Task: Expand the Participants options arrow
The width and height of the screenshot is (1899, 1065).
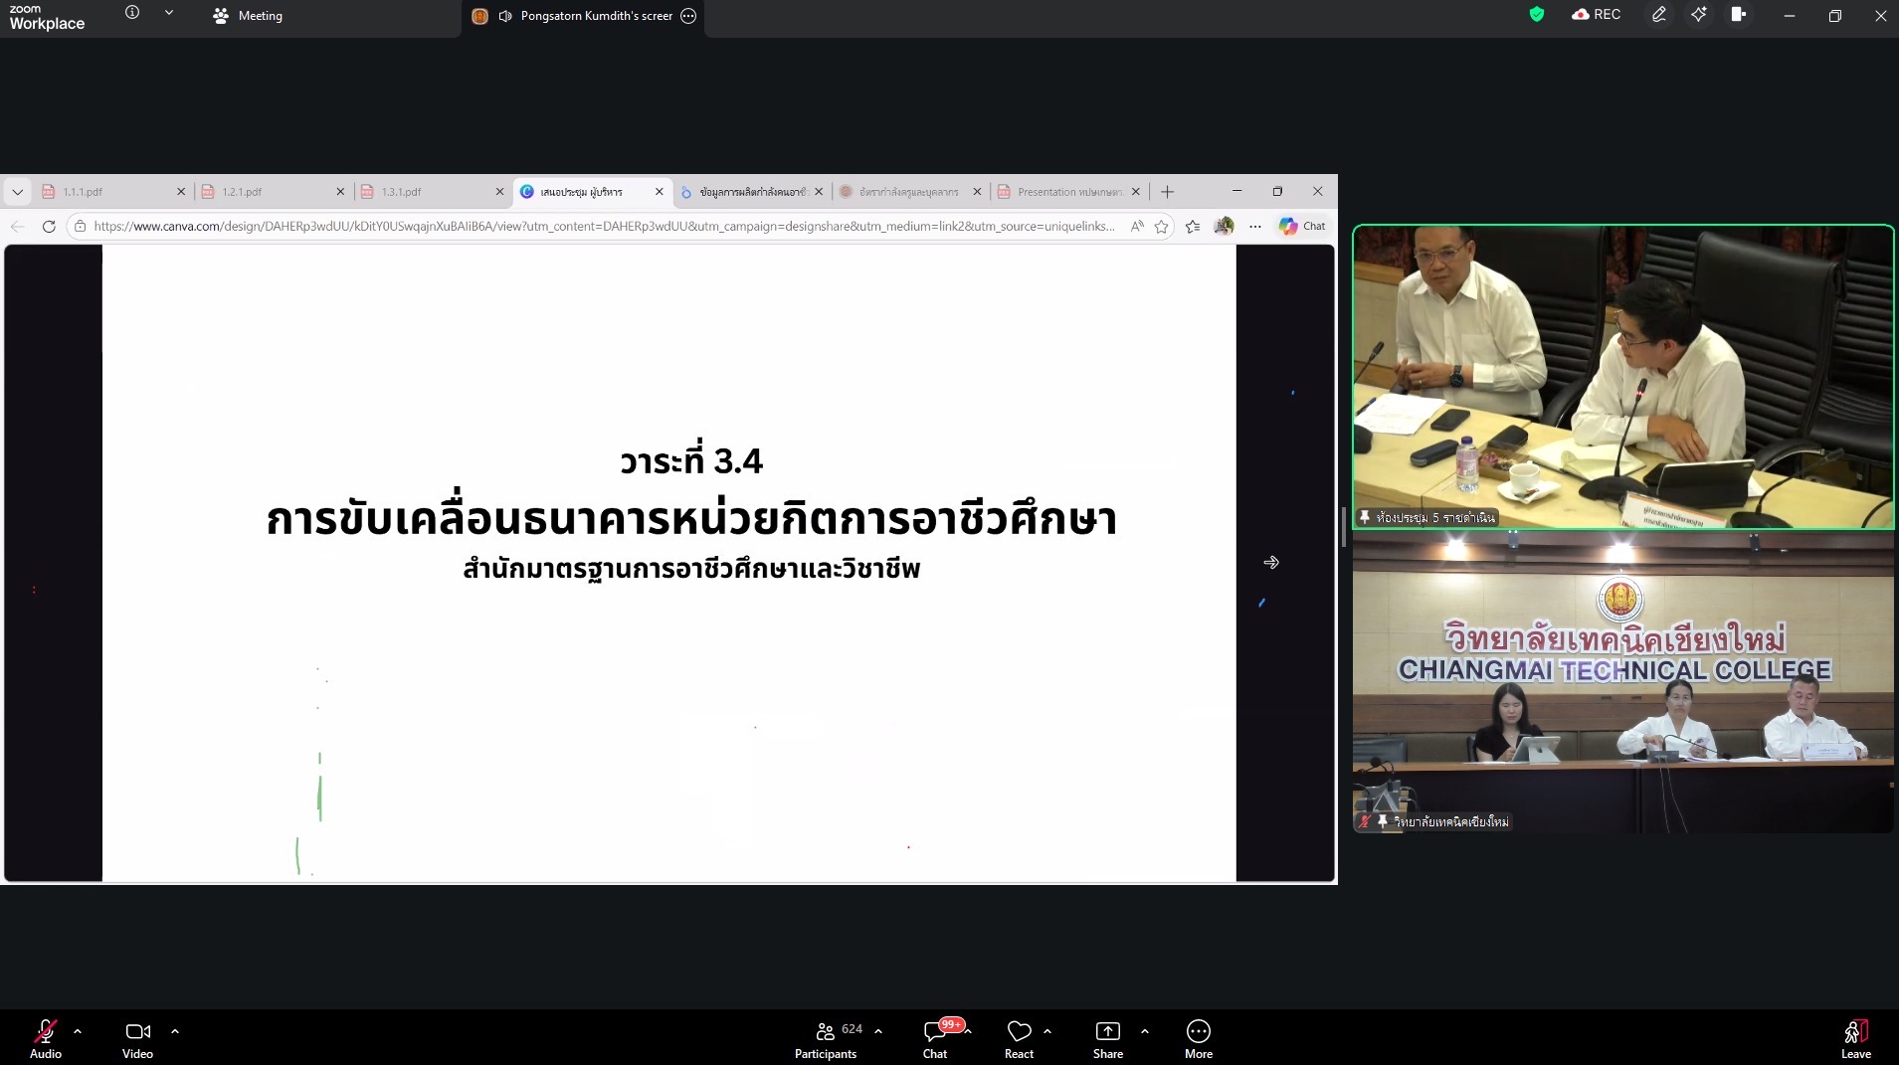Action: click(878, 1031)
